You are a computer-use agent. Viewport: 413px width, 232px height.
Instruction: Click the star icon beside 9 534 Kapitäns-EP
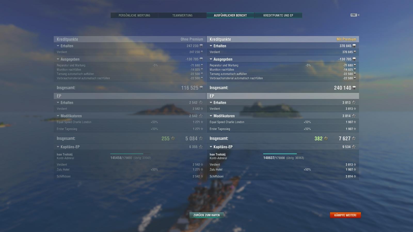[x=354, y=147]
